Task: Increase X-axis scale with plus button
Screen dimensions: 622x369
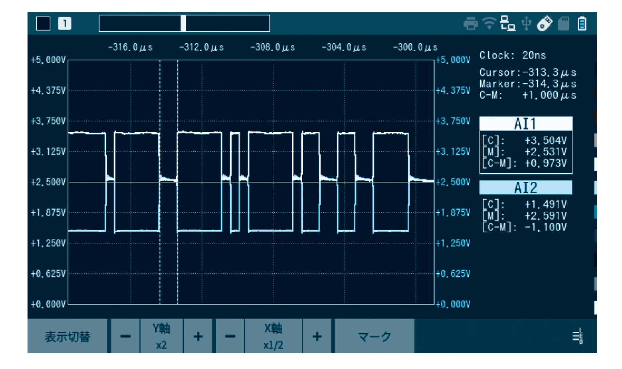Action: tap(317, 336)
